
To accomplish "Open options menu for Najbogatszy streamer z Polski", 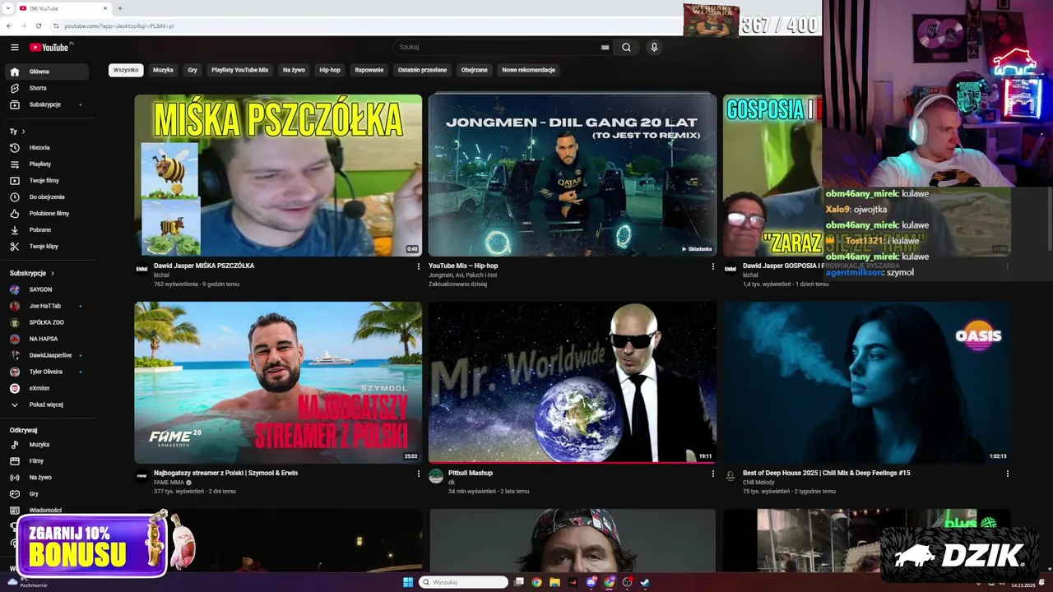I will (419, 474).
